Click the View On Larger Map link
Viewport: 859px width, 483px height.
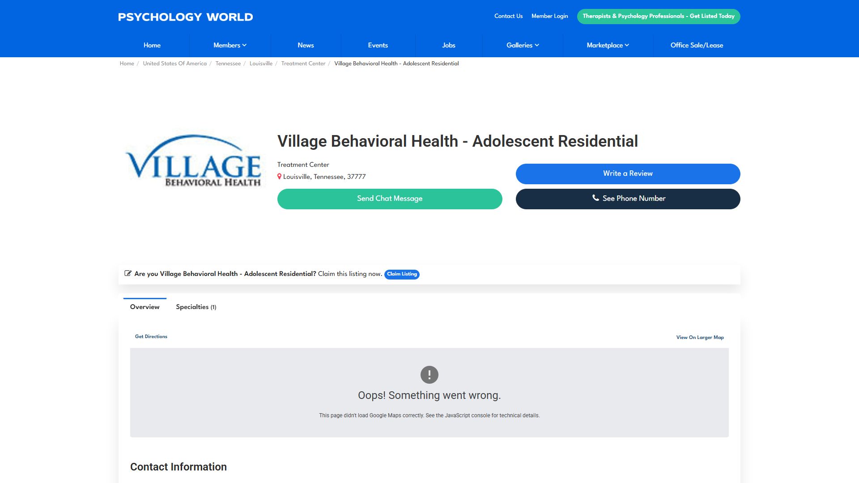pos(700,337)
